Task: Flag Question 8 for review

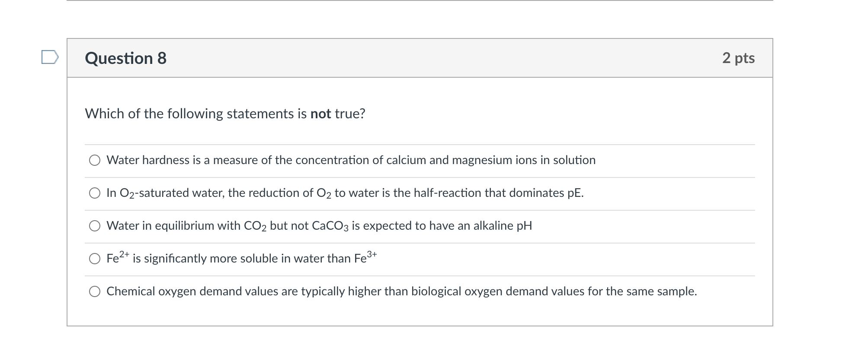Action: click(x=50, y=57)
